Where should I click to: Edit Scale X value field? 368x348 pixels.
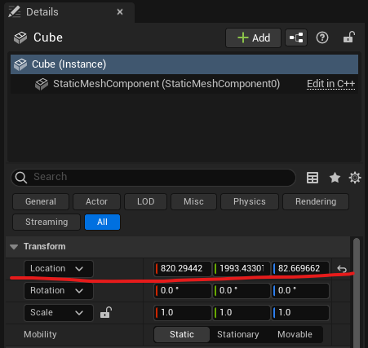click(183, 313)
